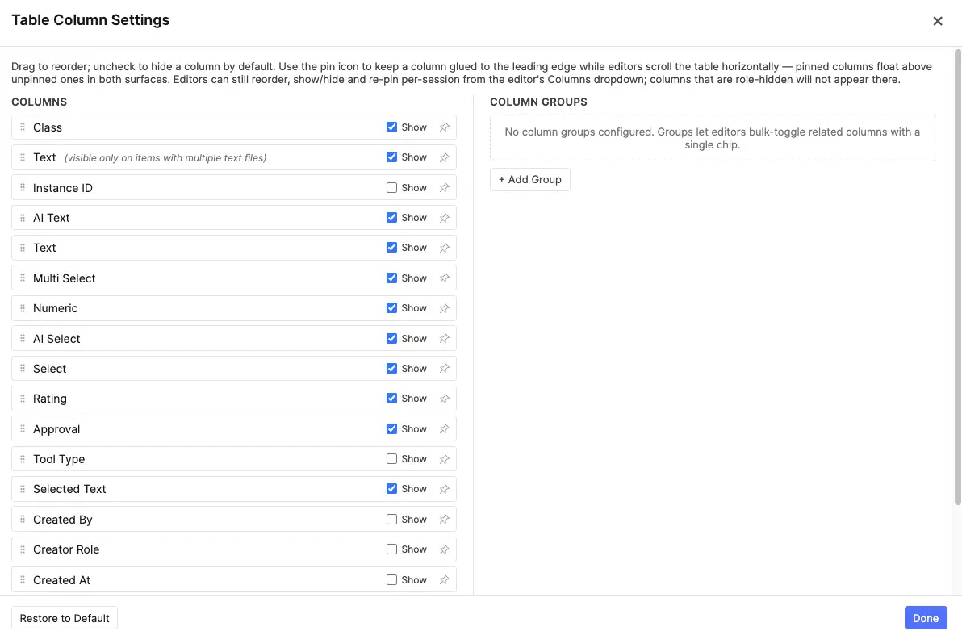Viewport: 962px width, 635px height.
Task: Click the Done button
Action: tap(926, 618)
